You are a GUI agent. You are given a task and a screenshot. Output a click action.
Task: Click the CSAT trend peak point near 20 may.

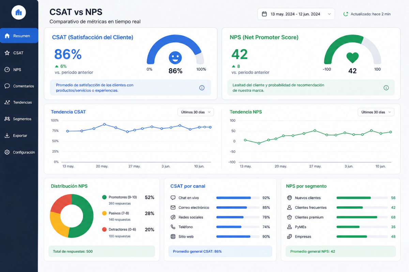[x=104, y=124]
